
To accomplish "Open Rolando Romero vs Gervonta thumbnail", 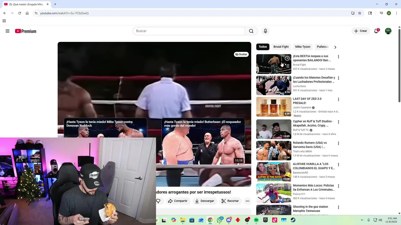I will click(x=274, y=151).
